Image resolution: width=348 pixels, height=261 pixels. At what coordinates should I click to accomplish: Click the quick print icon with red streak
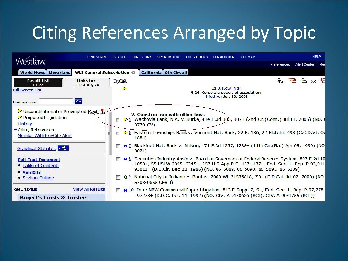tap(292, 81)
